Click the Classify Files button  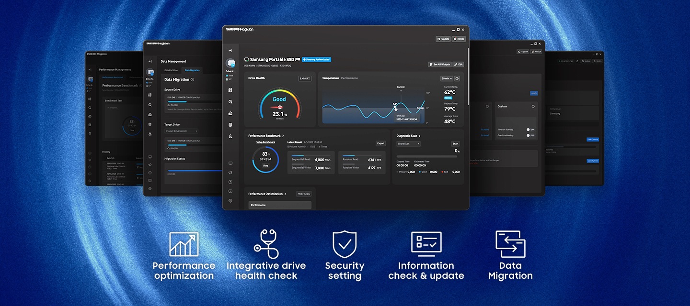click(593, 161)
